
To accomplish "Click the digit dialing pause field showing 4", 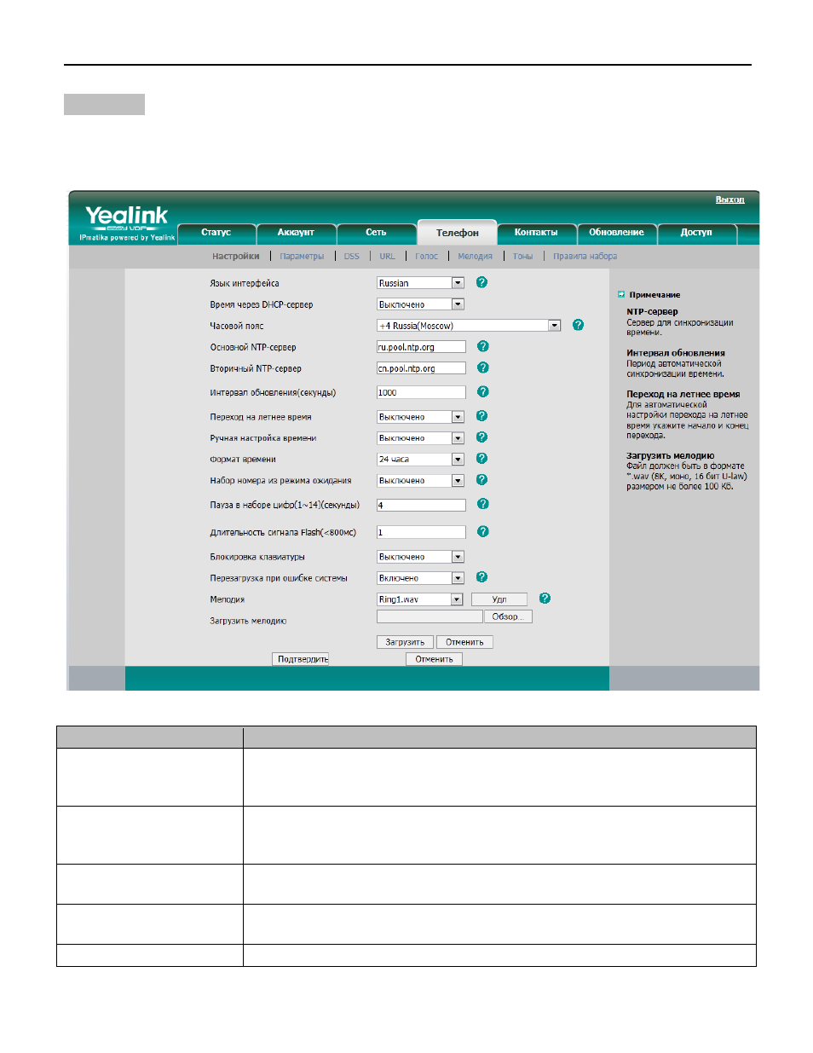I will 421,505.
